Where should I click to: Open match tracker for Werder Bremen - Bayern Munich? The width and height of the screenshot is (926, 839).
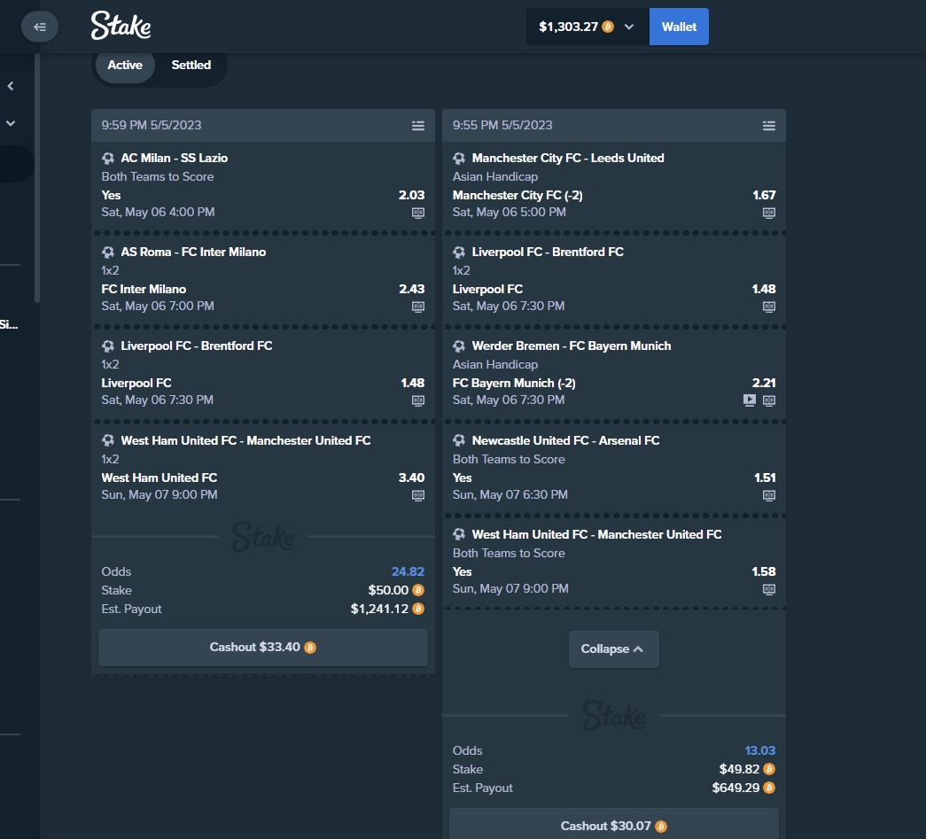[769, 400]
